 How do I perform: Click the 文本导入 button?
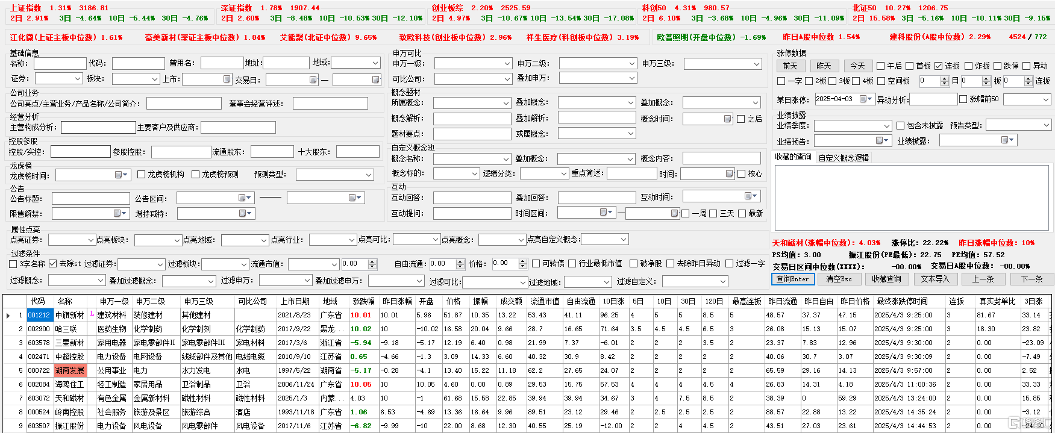pyautogui.click(x=934, y=279)
